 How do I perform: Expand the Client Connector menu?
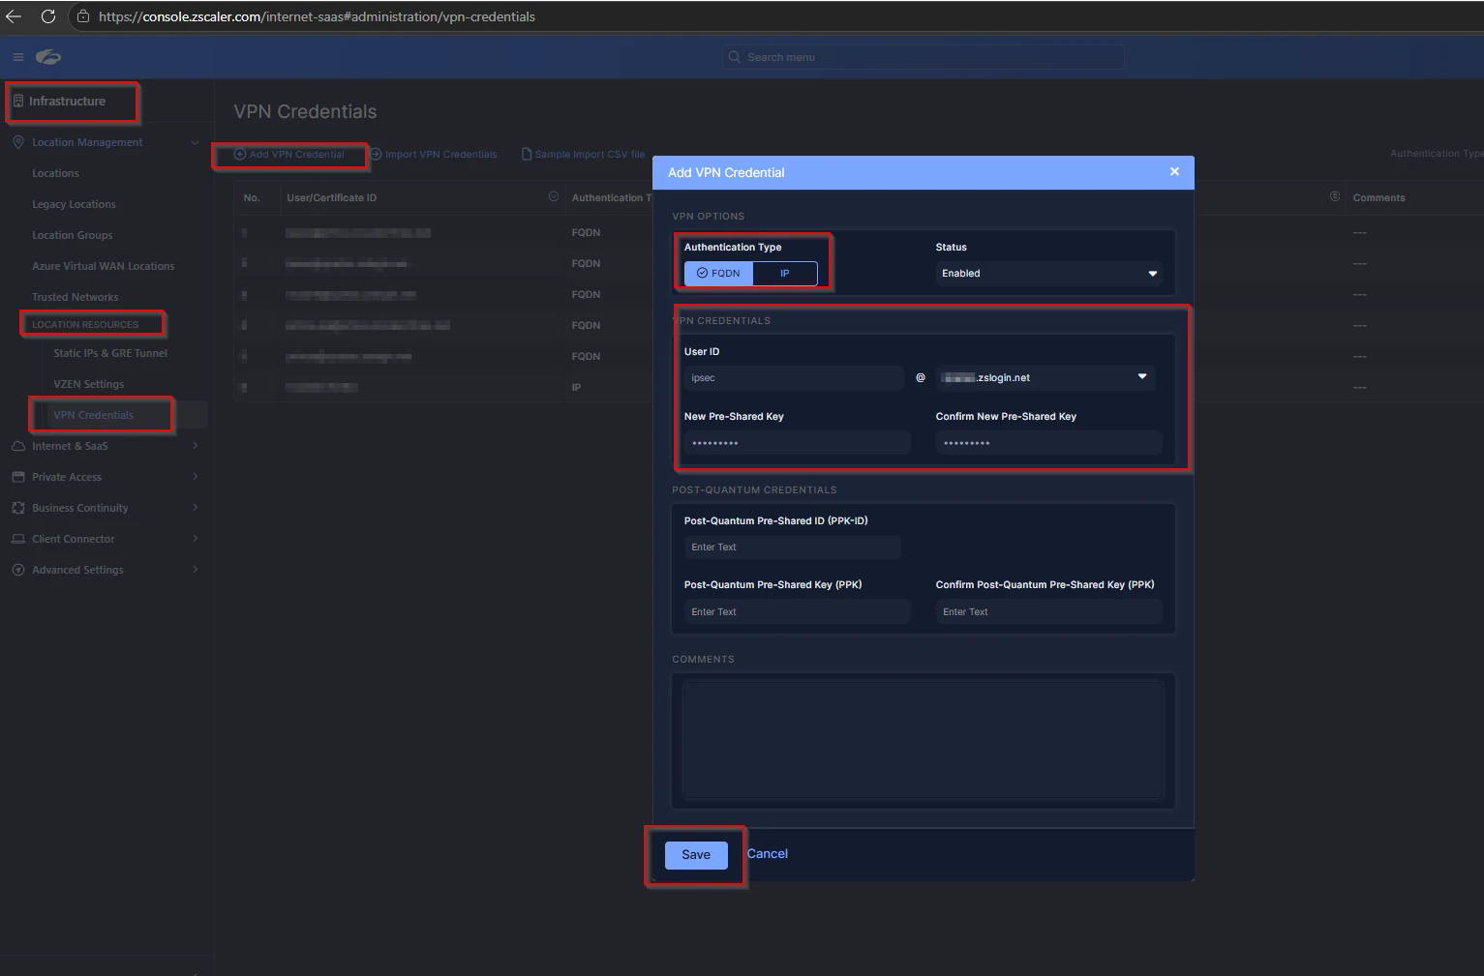195,539
